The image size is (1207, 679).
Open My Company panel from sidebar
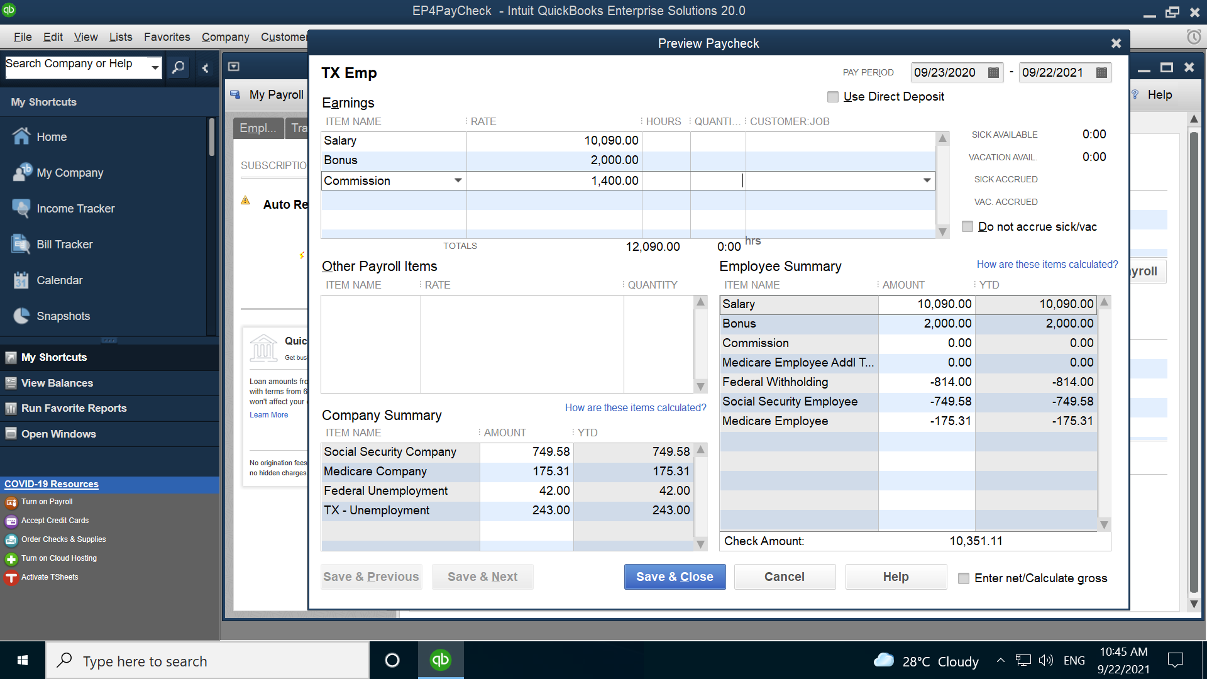coord(70,172)
